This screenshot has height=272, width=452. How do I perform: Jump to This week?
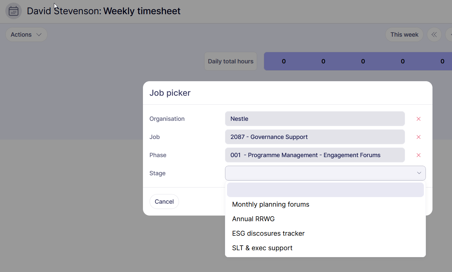click(404, 35)
